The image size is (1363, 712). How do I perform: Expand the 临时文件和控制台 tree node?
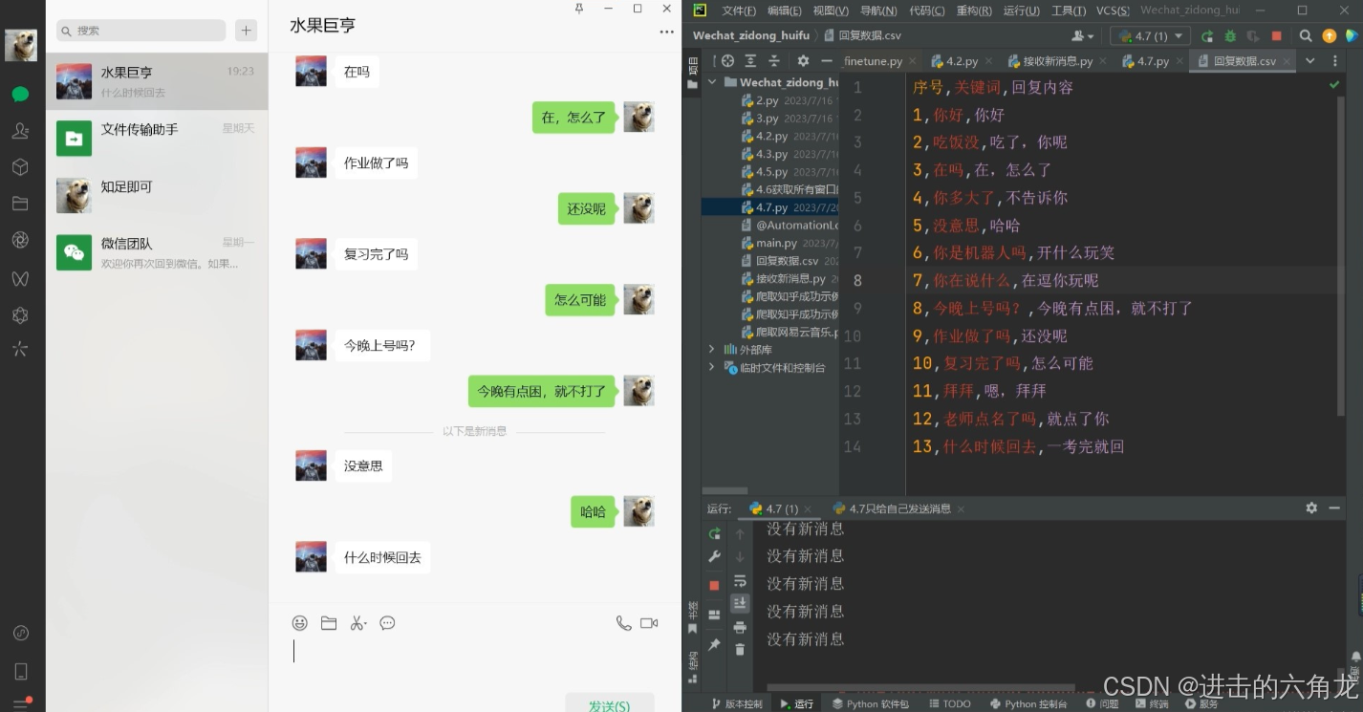pyautogui.click(x=712, y=368)
